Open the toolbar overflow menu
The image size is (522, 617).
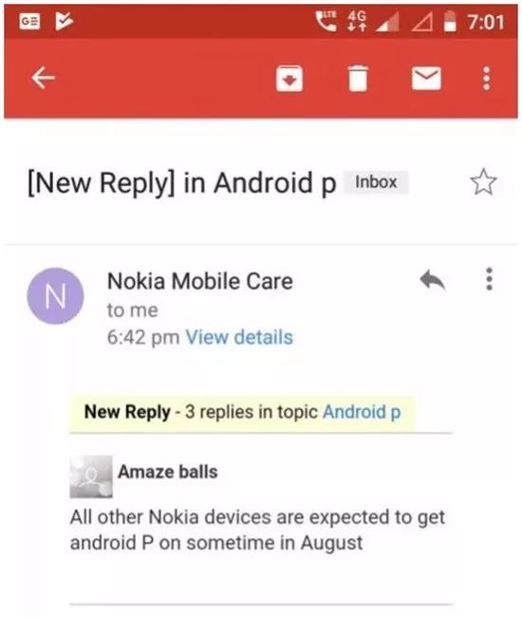click(486, 78)
